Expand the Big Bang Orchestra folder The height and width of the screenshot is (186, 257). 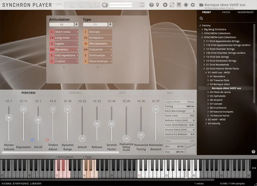coord(202,29)
